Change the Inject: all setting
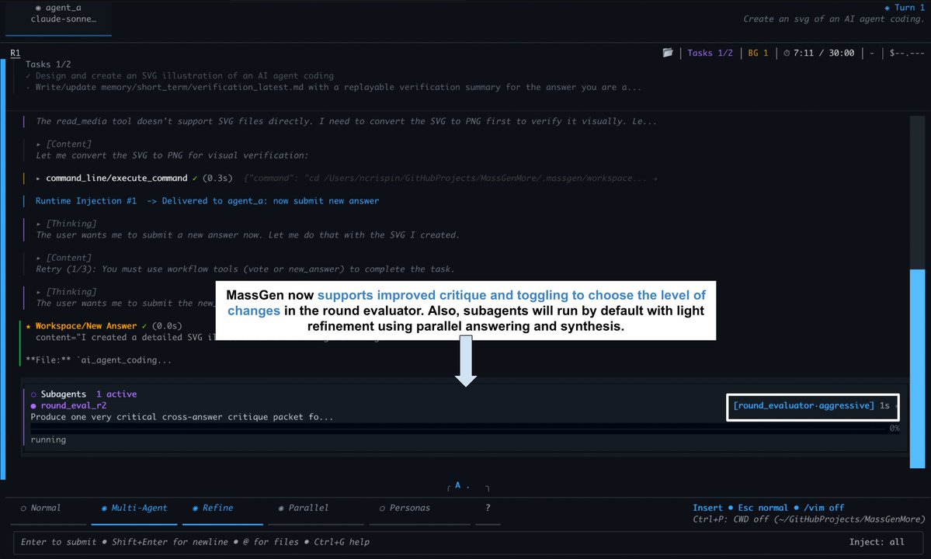 (x=877, y=542)
